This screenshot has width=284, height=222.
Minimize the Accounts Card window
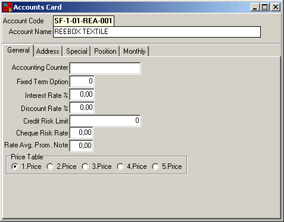click(255, 7)
